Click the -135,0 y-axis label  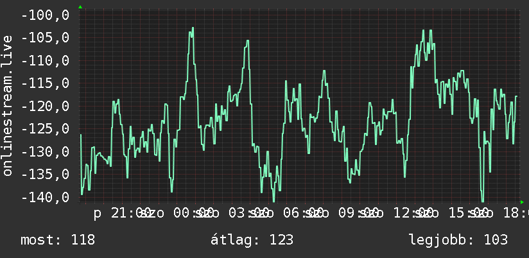(x=45, y=175)
